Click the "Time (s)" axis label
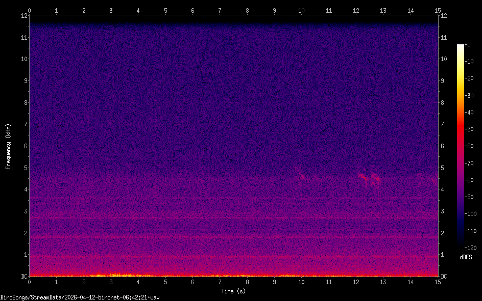The image size is (482, 301). (x=233, y=291)
